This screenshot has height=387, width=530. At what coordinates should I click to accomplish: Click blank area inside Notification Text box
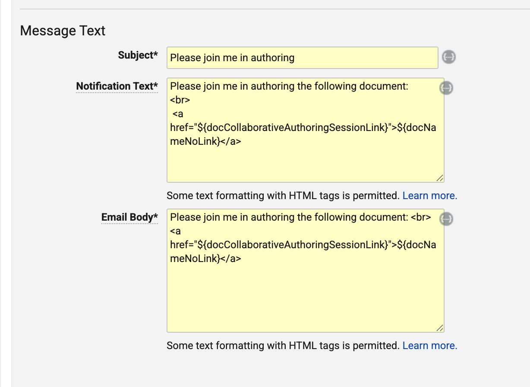click(302, 165)
